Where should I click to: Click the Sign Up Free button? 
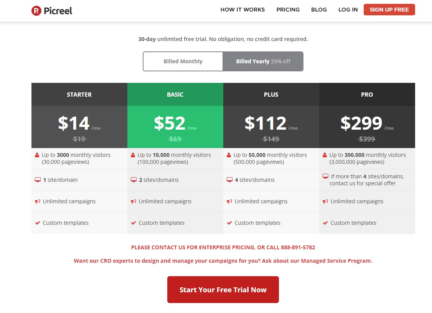389,10
